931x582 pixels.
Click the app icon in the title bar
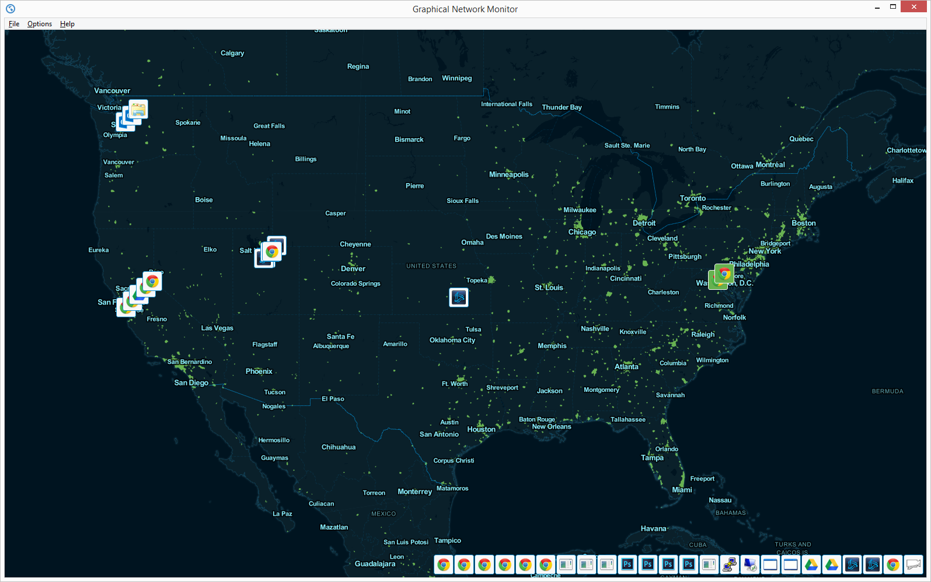(x=11, y=9)
